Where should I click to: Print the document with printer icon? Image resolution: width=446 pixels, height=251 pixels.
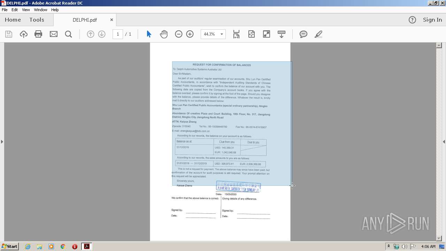tap(38, 34)
